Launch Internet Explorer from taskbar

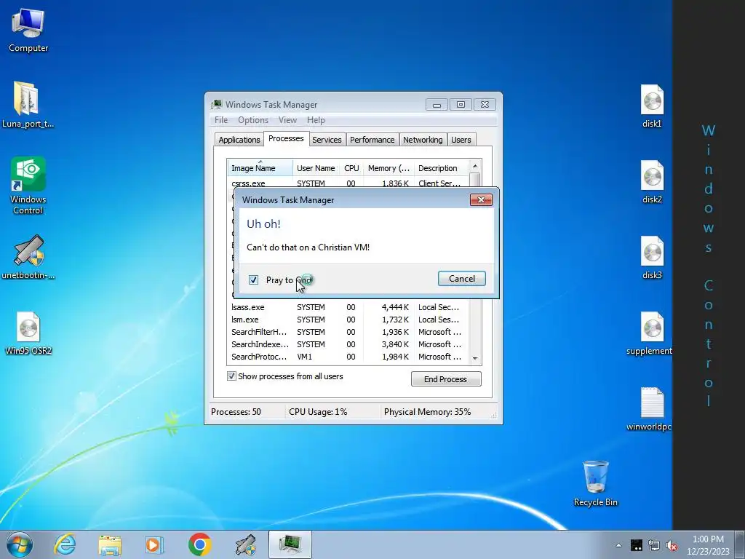pos(65,544)
